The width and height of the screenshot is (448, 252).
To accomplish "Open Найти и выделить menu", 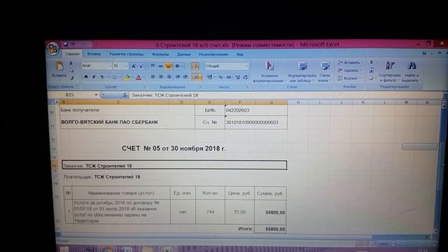I will (412, 71).
